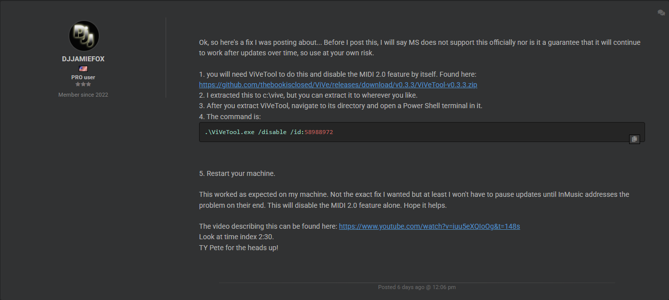This screenshot has height=300, width=669.
Task: Click the three-star rating under PRO user
Action: (x=83, y=84)
